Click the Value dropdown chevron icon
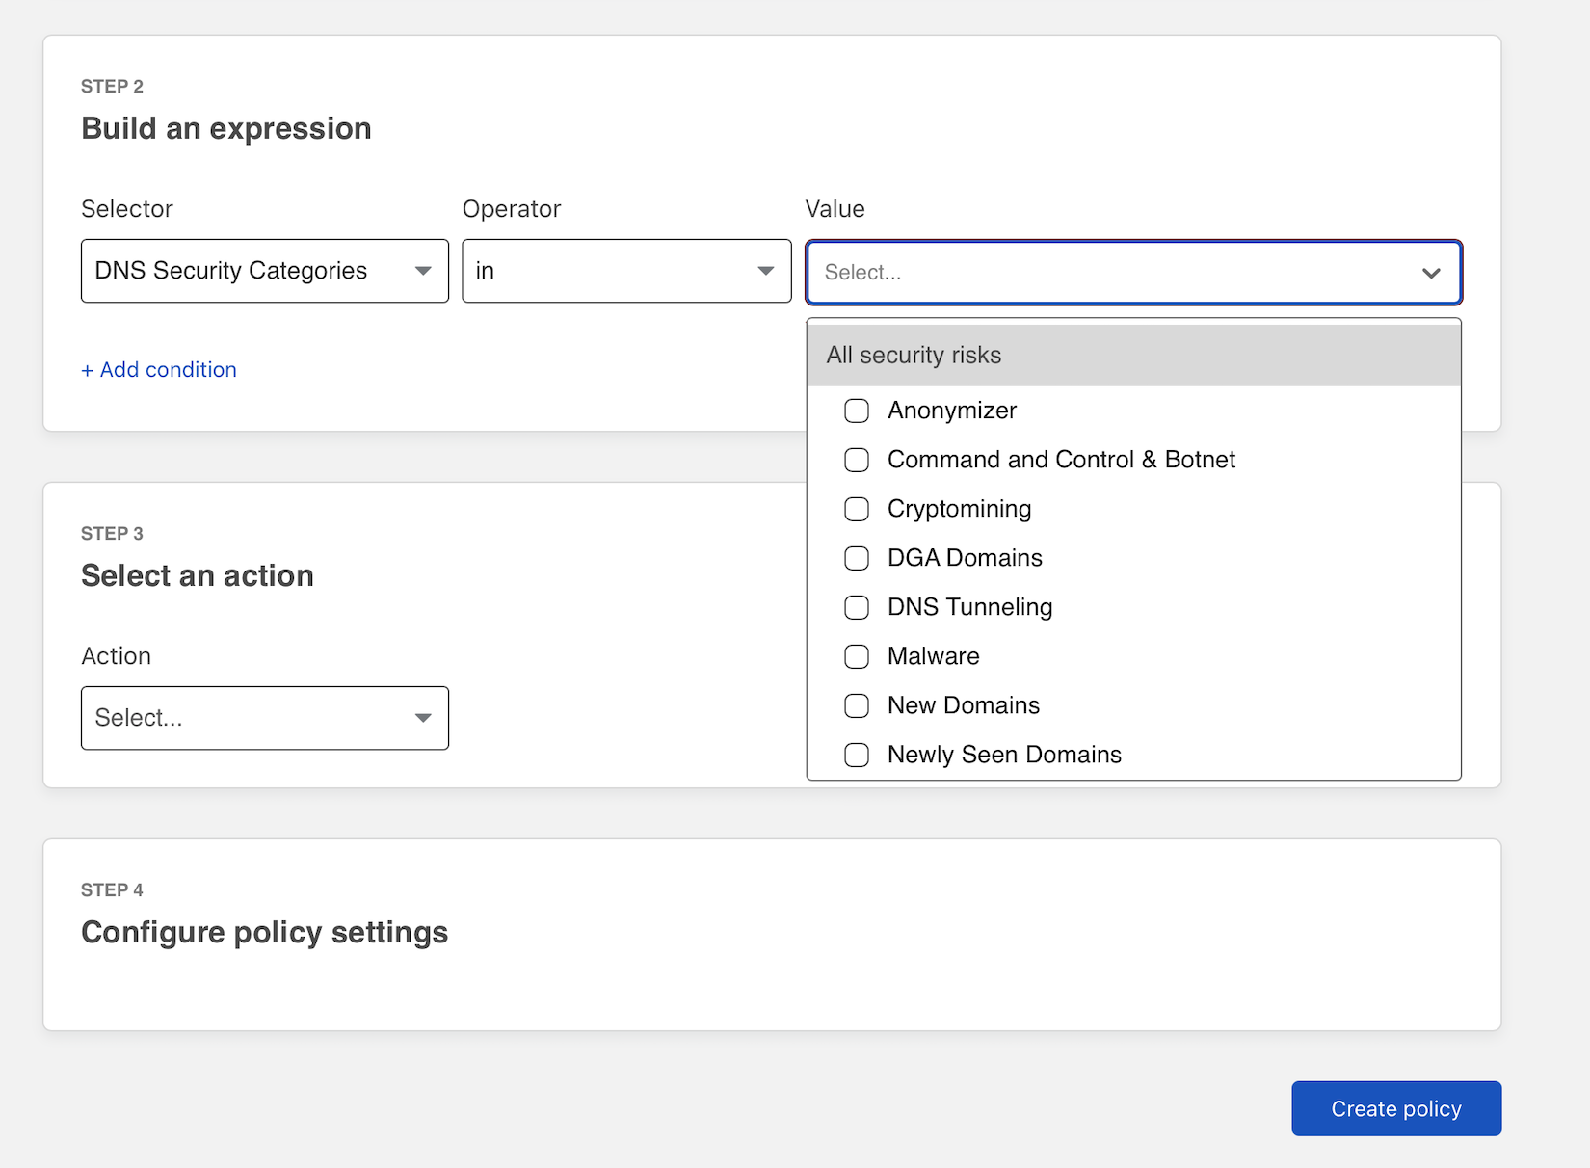 point(1431,273)
